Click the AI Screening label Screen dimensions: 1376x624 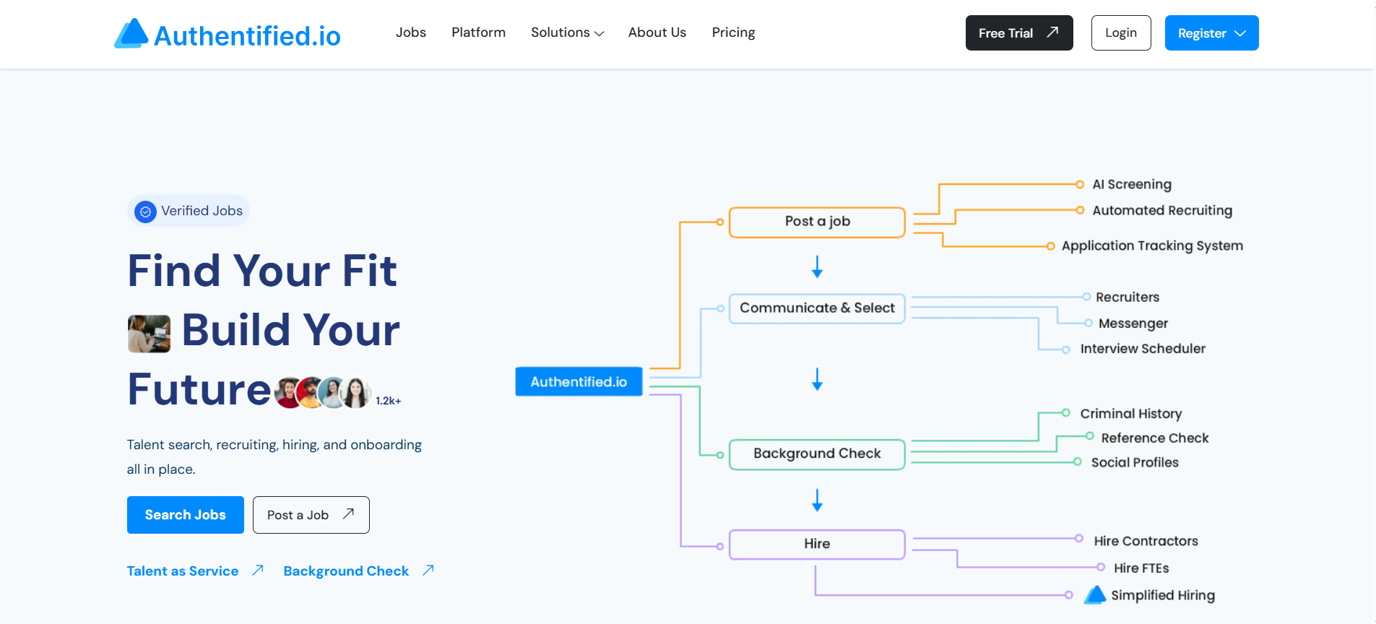coord(1132,184)
